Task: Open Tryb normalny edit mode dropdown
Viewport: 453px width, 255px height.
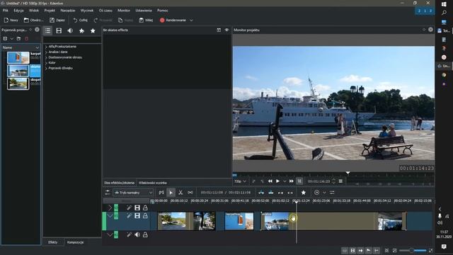Action: point(133,193)
